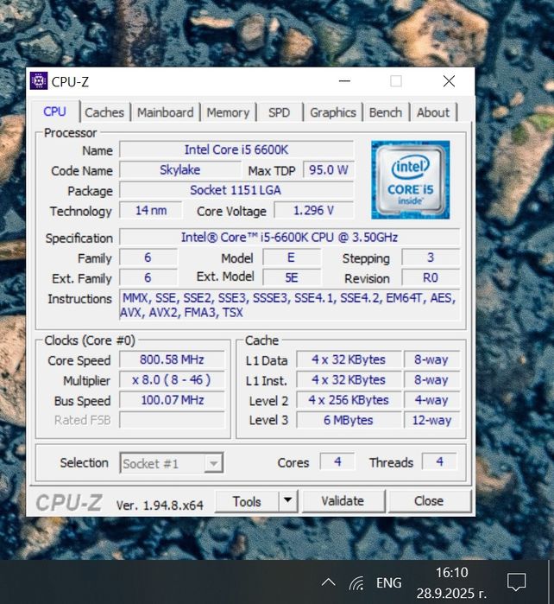554x604 pixels.
Task: Select the CPU tab
Action: tap(54, 111)
